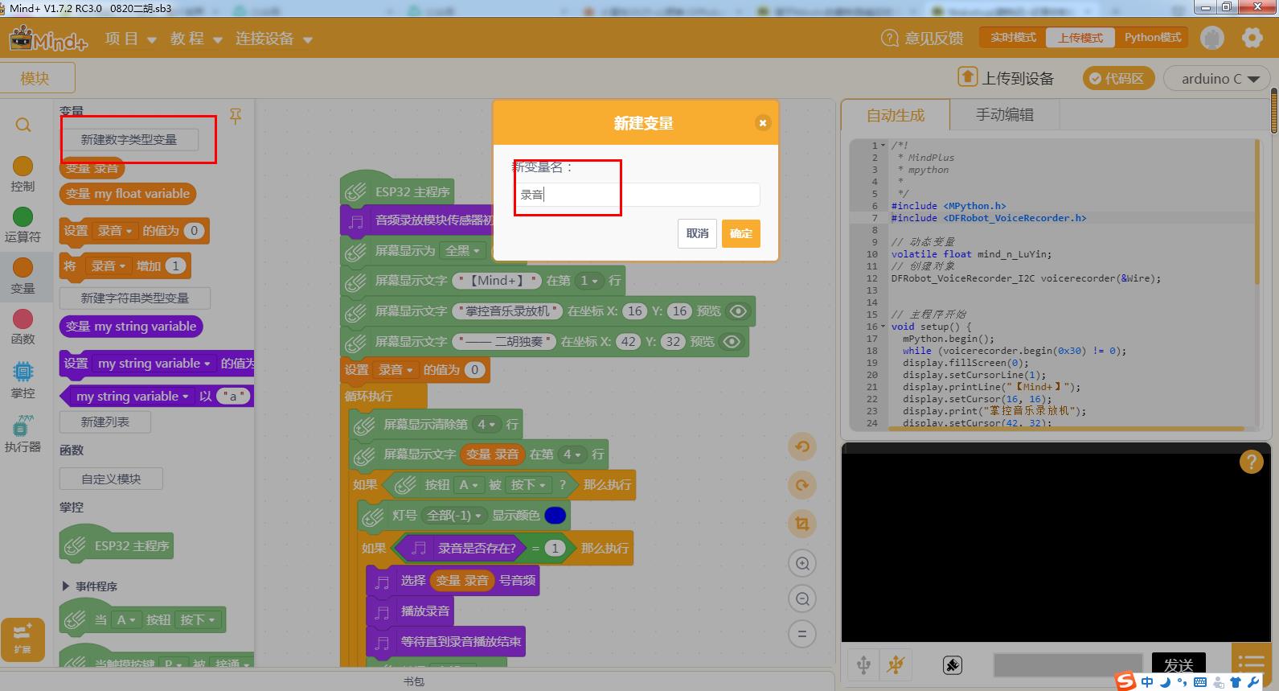Open serial monitor help question mark
The height and width of the screenshot is (691, 1279).
(1251, 462)
